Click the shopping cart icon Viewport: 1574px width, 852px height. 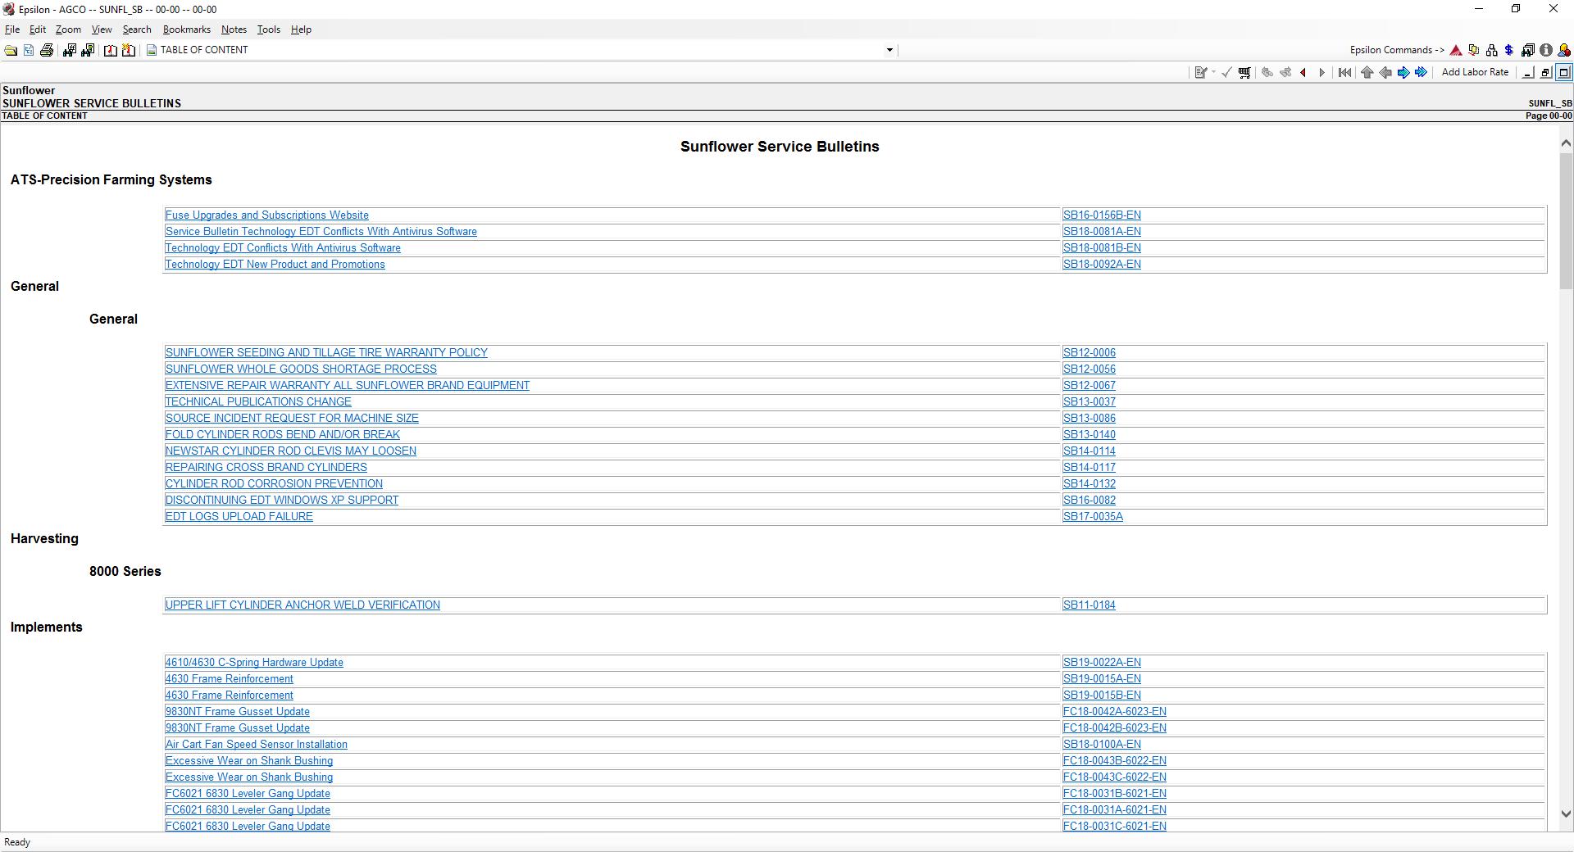[x=1244, y=73]
